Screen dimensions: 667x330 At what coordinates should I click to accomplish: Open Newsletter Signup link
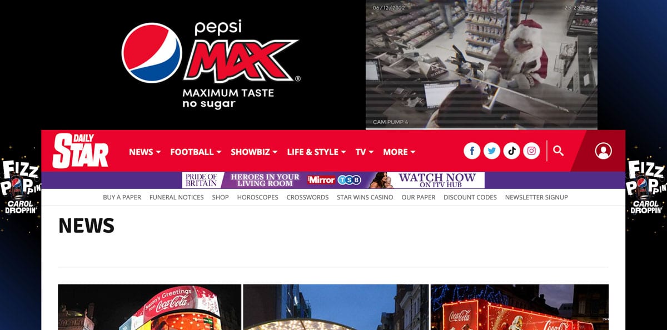click(x=536, y=197)
